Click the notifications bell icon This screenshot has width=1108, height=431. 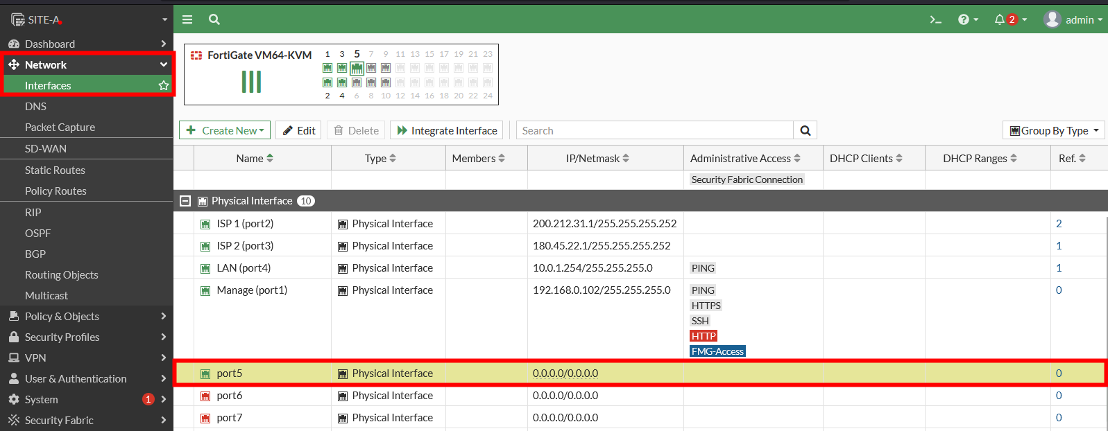click(x=1000, y=19)
